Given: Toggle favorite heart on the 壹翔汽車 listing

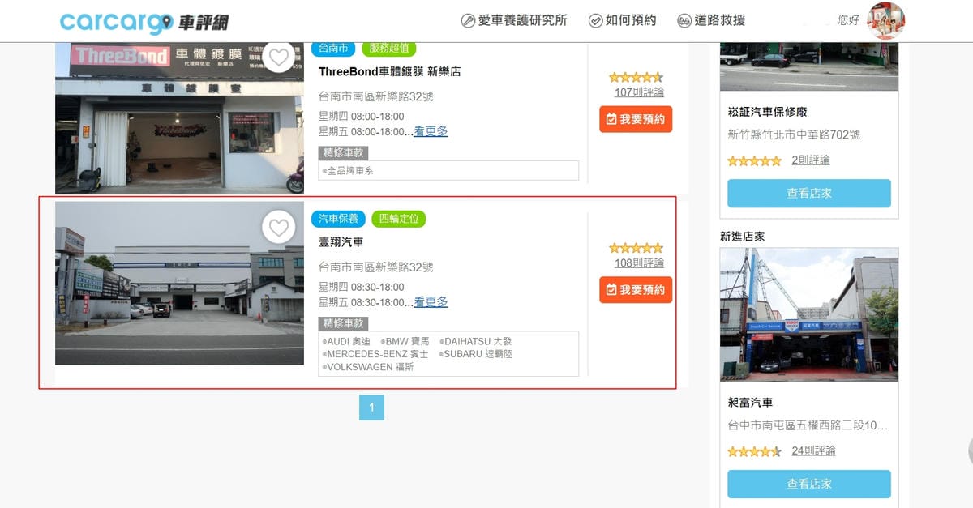Looking at the screenshot, I should pos(280,228).
